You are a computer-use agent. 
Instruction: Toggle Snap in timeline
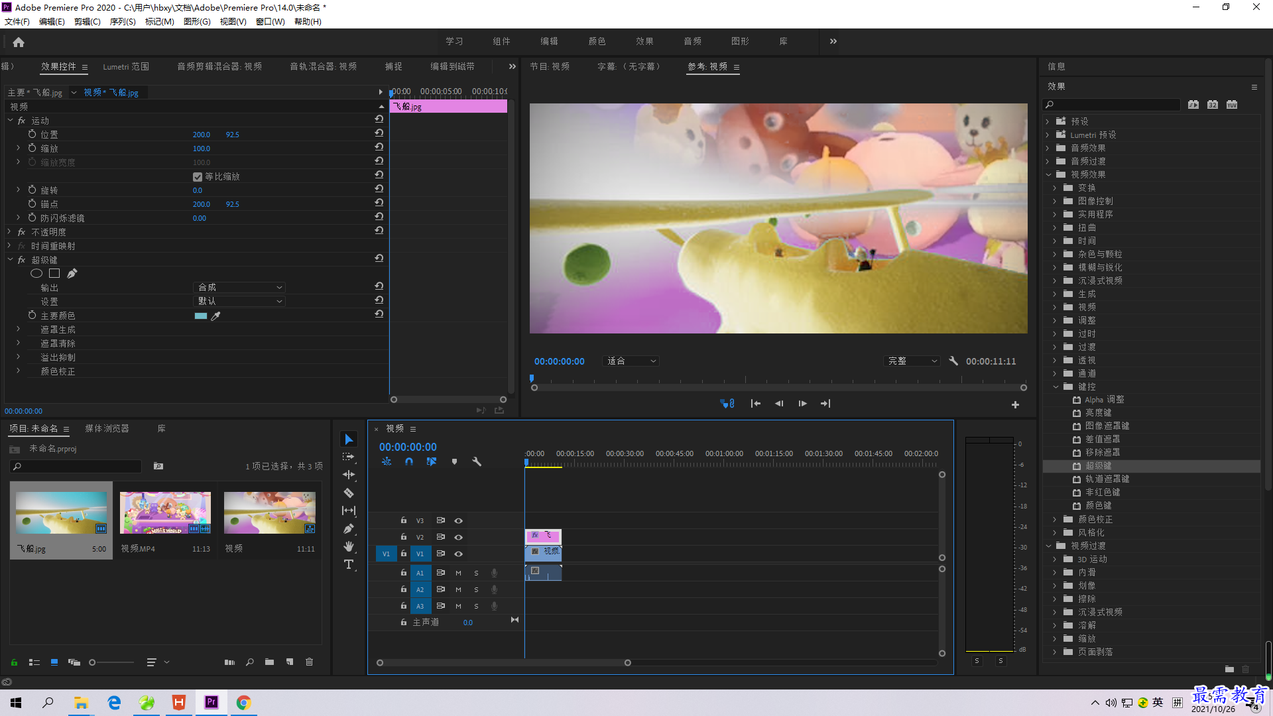coord(409,461)
